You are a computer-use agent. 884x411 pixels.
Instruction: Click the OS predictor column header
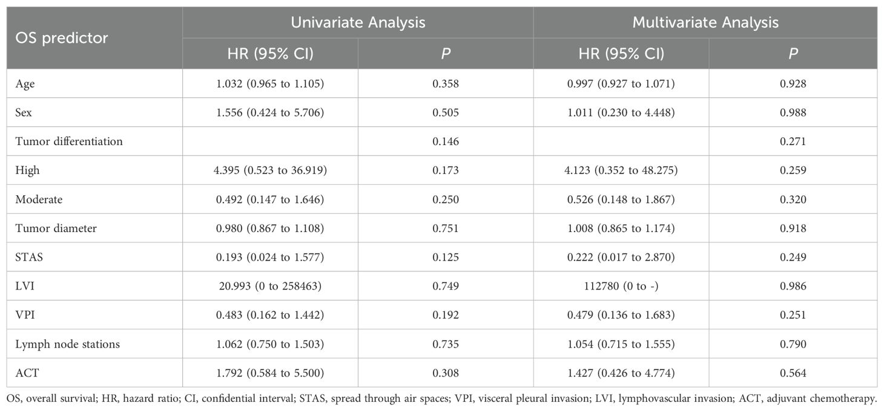61,38
